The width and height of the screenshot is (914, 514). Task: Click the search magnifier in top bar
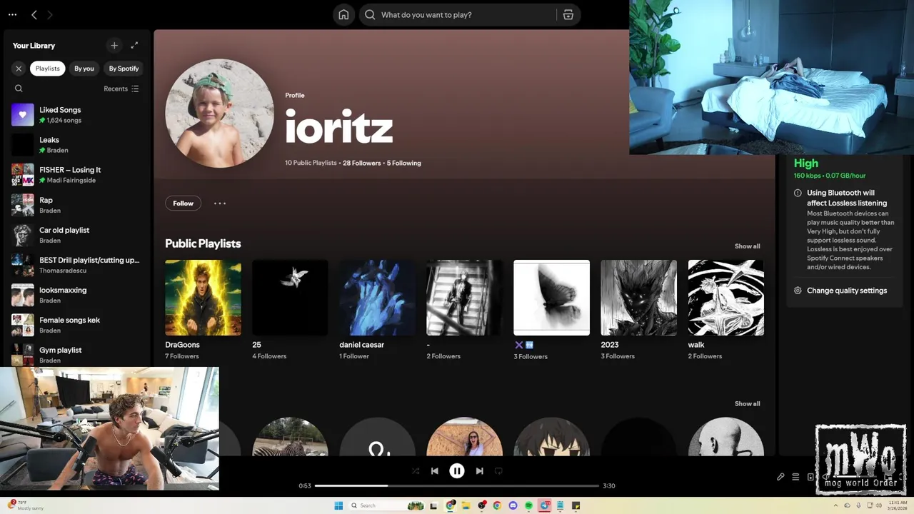click(x=370, y=14)
